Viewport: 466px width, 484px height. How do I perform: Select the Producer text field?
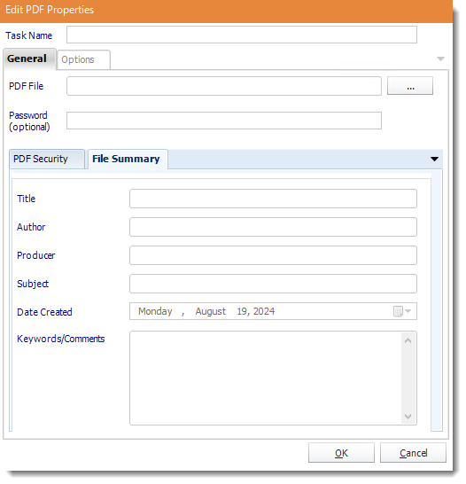(273, 255)
